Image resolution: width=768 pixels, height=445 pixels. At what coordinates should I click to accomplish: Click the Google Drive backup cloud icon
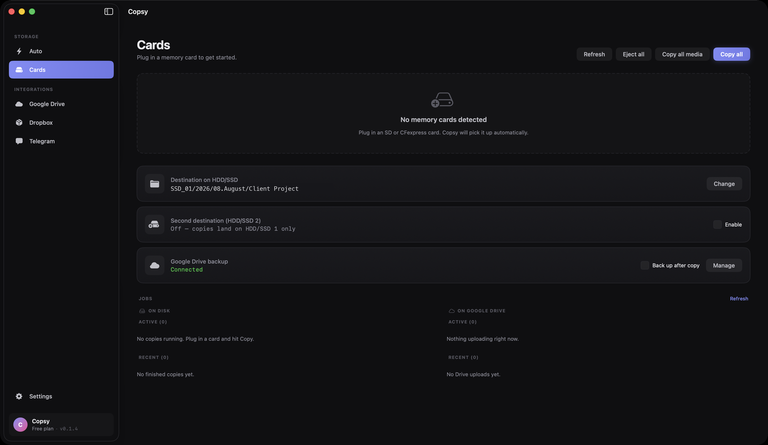click(155, 265)
